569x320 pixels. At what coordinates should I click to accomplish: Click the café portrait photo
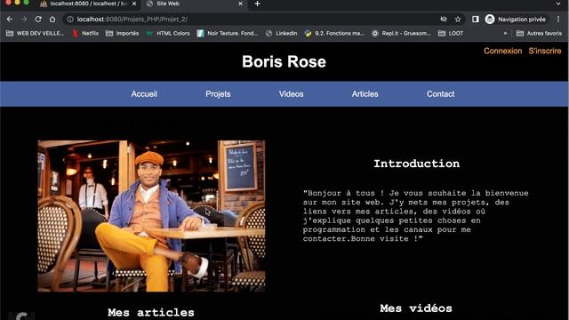coord(151,216)
